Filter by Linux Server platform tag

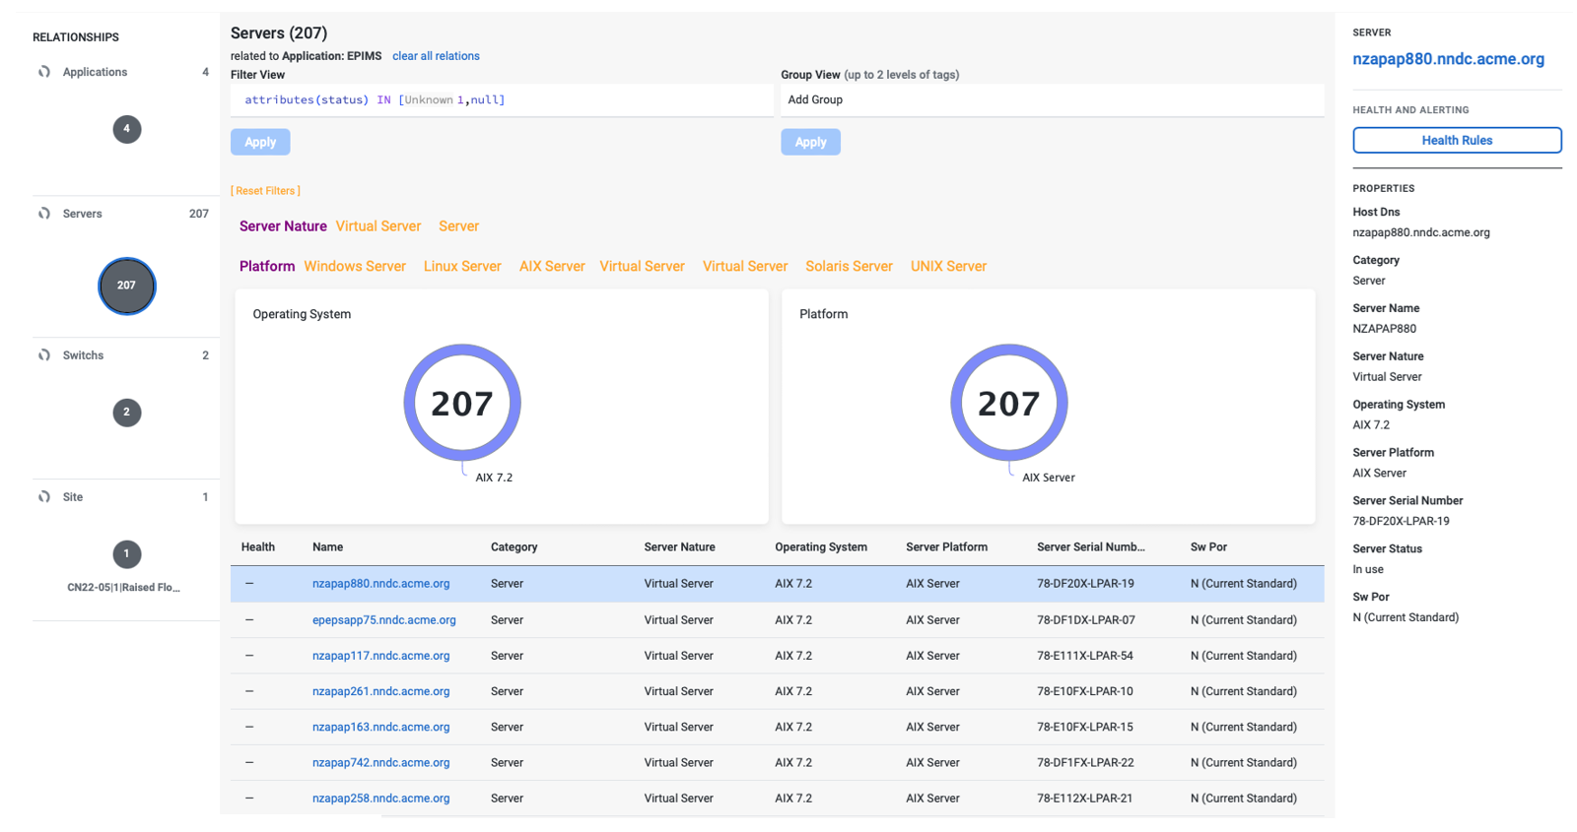coord(462,267)
